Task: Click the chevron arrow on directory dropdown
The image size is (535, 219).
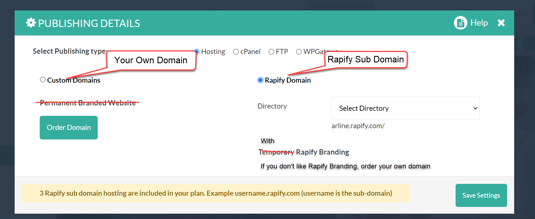Action: click(x=475, y=108)
